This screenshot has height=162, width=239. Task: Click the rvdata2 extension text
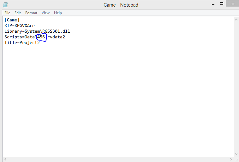click(56, 37)
